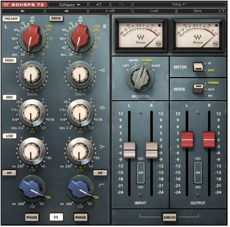Toggle the DRIVE button
Screen dimensions: 230x227
coord(56,19)
